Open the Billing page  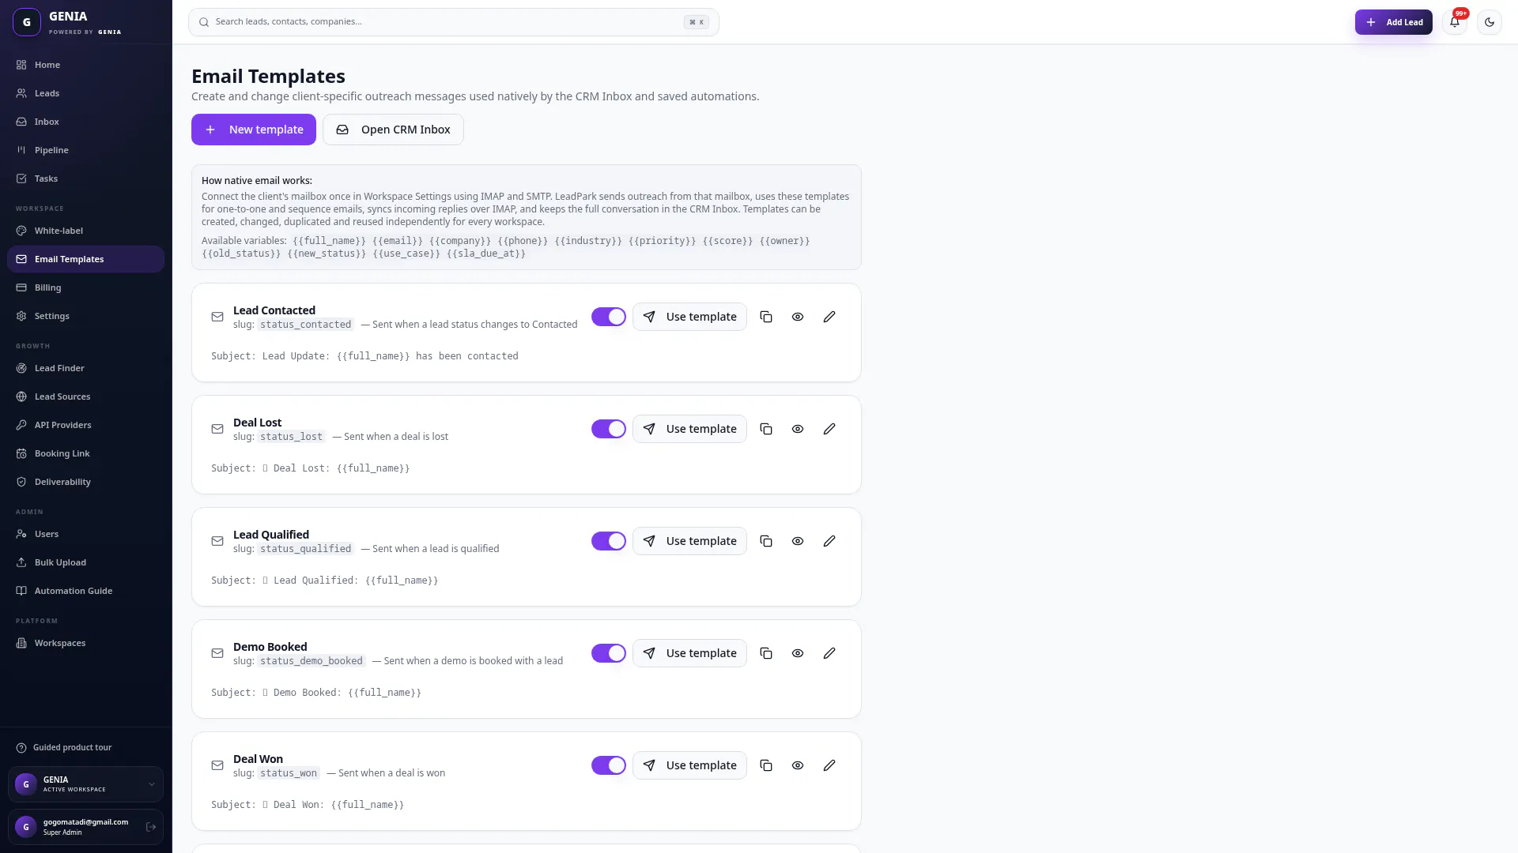click(x=85, y=287)
